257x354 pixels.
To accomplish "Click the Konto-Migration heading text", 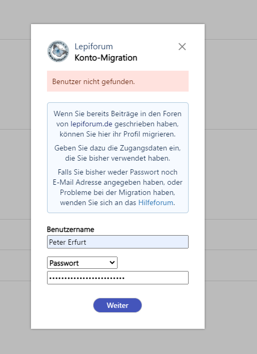I will pyautogui.click(x=106, y=58).
